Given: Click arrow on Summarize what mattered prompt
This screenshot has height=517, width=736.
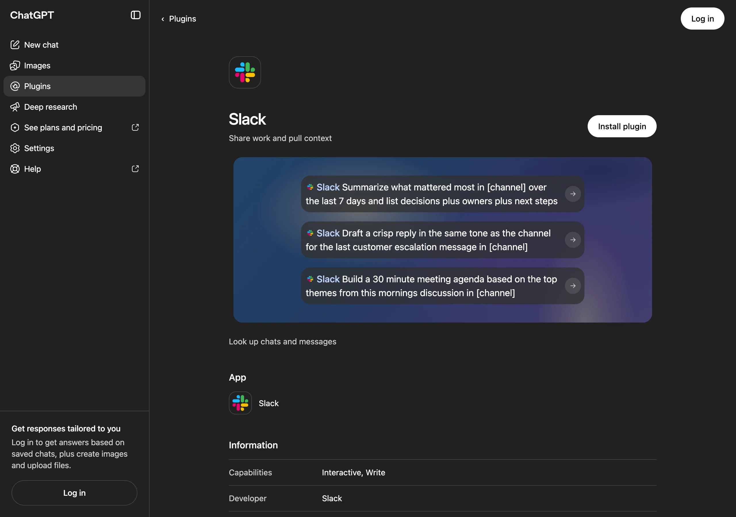Looking at the screenshot, I should click(572, 194).
